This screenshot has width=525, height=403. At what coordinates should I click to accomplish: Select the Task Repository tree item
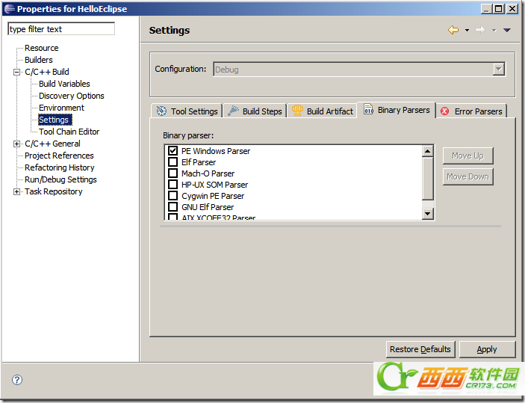click(54, 191)
